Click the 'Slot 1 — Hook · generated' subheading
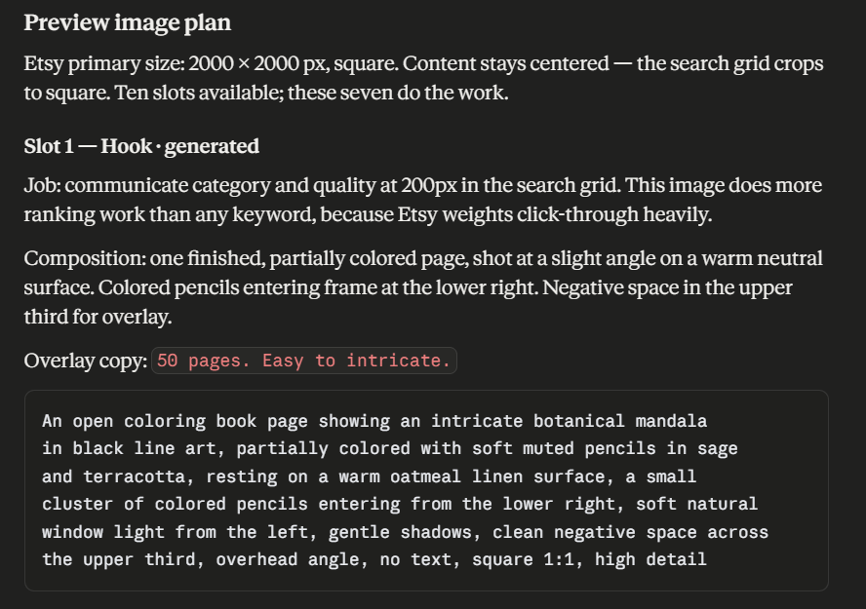The image size is (866, 609). click(141, 146)
